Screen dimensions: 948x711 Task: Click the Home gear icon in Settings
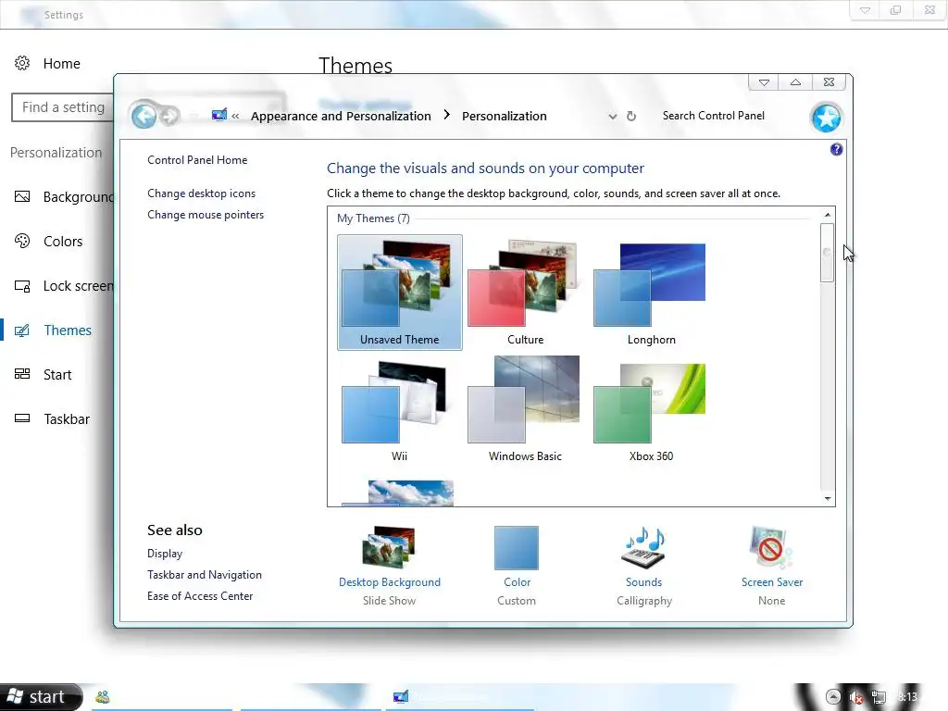pyautogui.click(x=22, y=64)
